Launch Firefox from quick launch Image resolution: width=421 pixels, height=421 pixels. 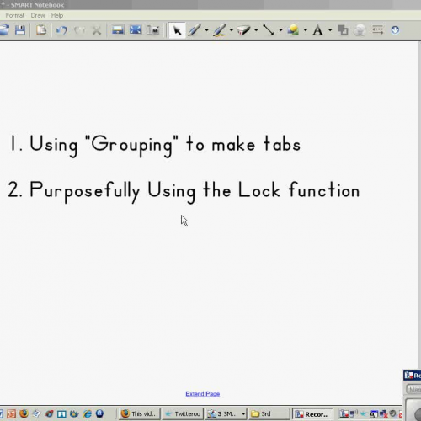(x=24, y=413)
